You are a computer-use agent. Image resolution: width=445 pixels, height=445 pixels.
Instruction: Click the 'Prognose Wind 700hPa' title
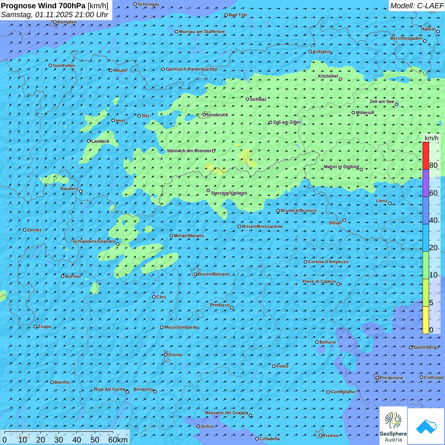43,6
